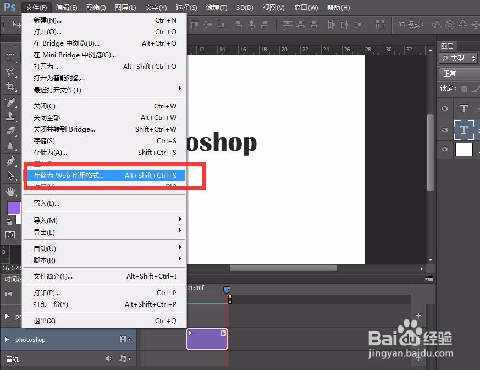Select the Rectangular Marquee tool
Screen dimensions: 480x370
(x=10, y=58)
